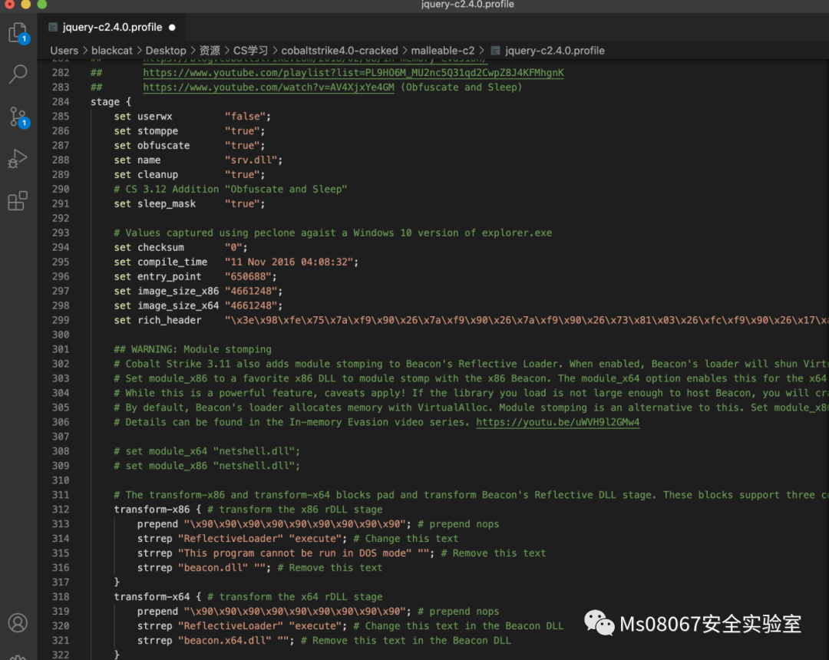
Task: Click line number 284 in the gutter
Action: pyautogui.click(x=61, y=102)
